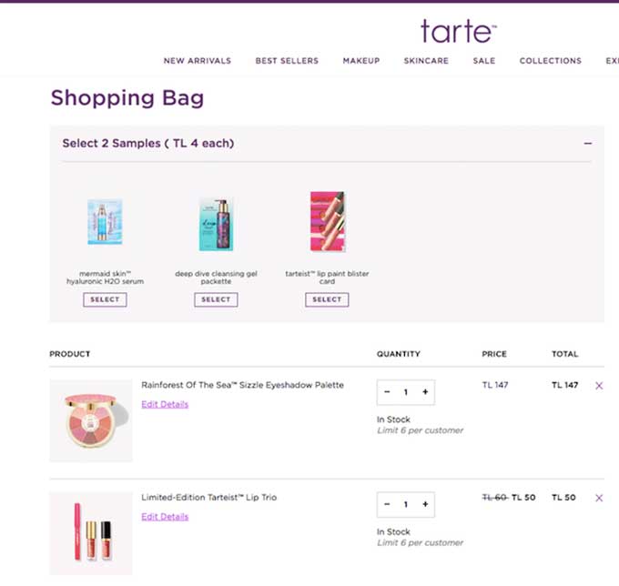Open the Sale menu
The image size is (619, 586).
(484, 61)
